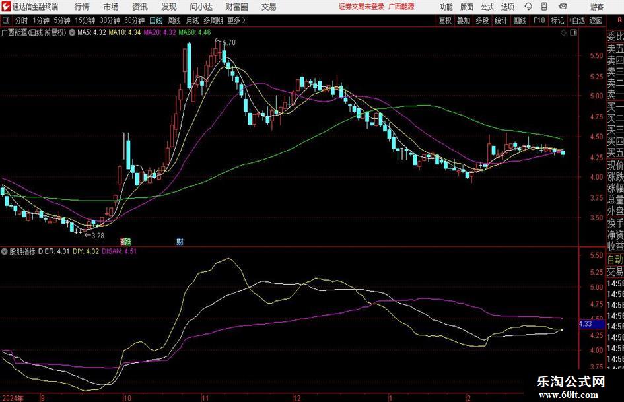Viewport: 624px width, 402px height.
Task: Select the 日线 daily period
Action: click(156, 20)
